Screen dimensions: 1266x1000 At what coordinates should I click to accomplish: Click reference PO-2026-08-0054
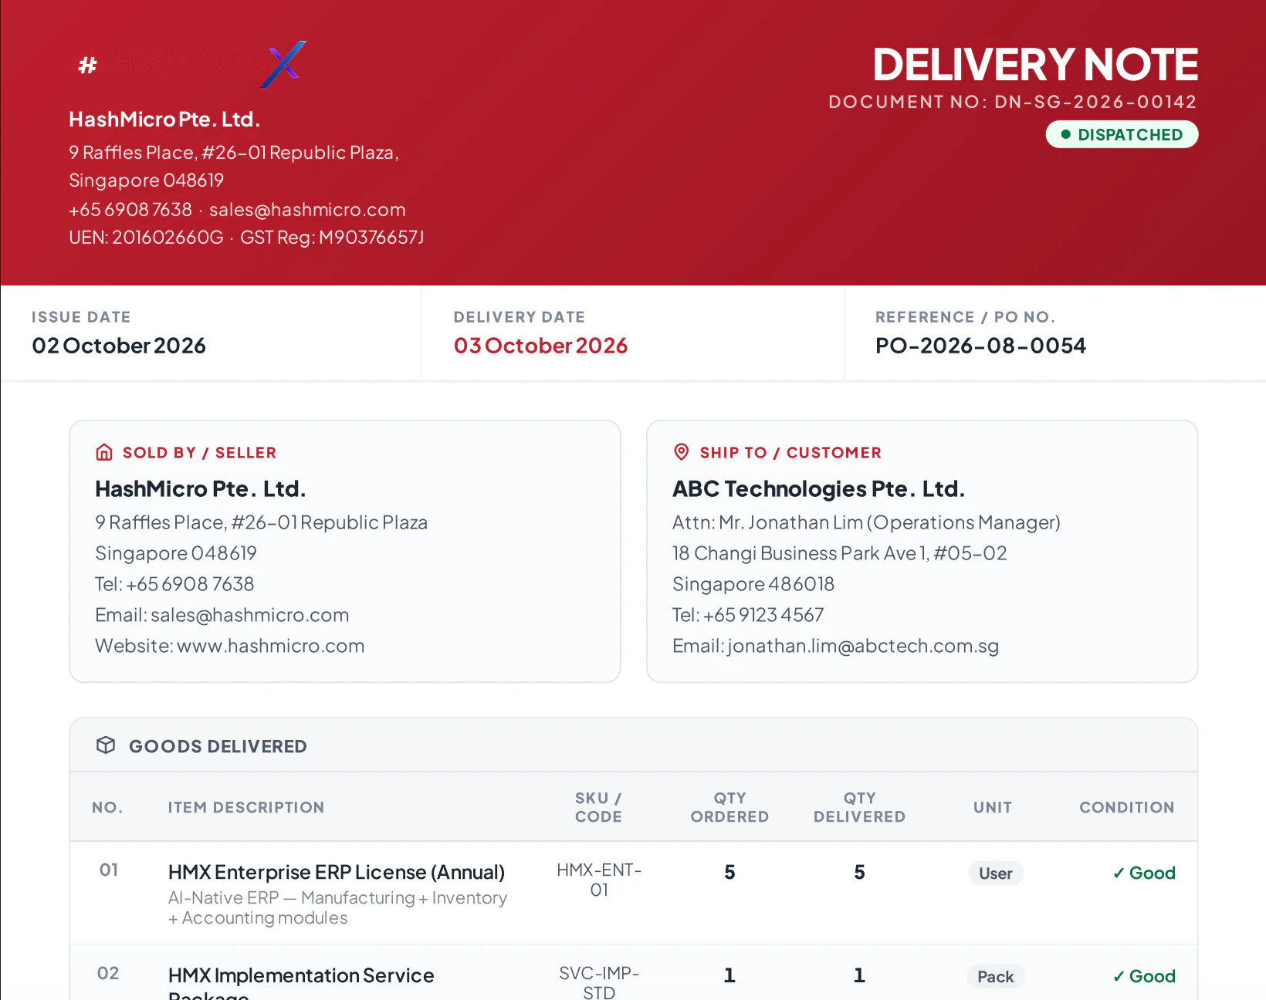coord(980,346)
